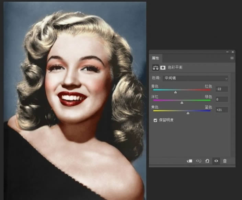Click the cyan-red value field showing -22
Screen dimensions: 242x200
tap(222, 89)
